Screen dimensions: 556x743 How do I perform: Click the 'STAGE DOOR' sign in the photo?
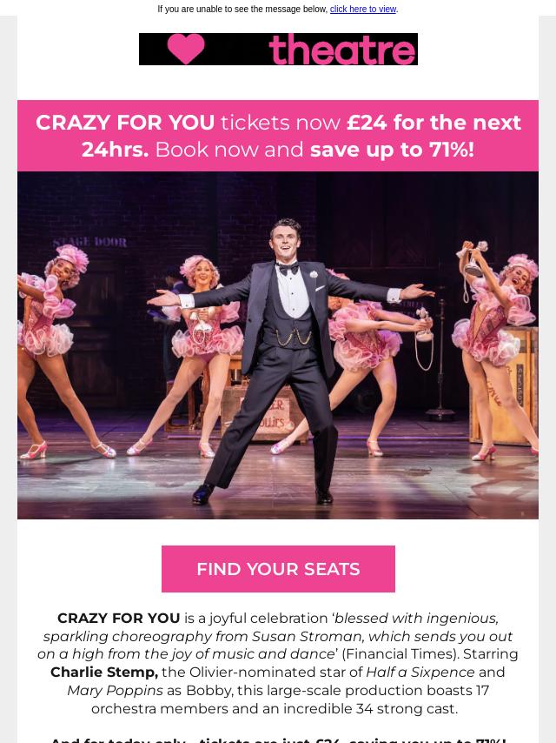(x=89, y=242)
